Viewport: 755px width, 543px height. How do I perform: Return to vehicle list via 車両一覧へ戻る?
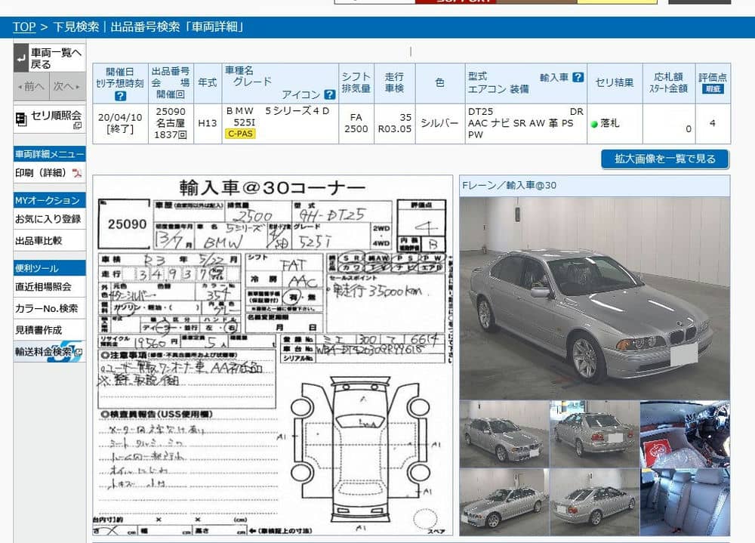(50, 58)
